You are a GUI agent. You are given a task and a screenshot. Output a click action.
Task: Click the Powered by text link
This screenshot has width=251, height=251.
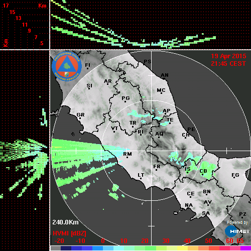tap(237, 222)
